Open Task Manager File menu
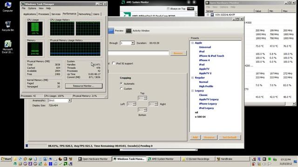Screen dimensions: 298x167 point(24,8)
